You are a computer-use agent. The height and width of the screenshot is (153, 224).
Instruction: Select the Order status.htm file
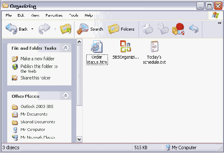point(97,52)
